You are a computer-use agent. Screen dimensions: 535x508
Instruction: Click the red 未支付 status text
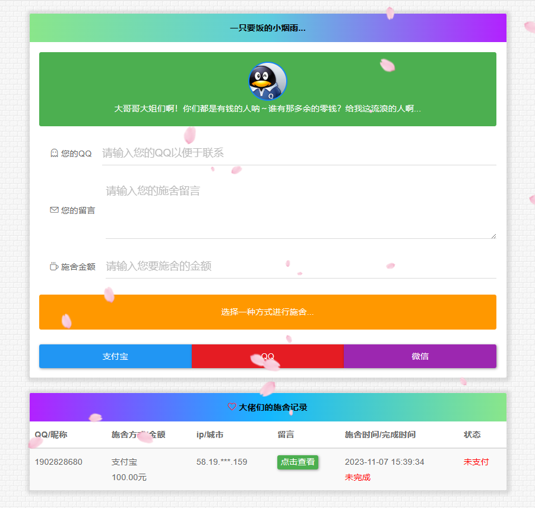pos(476,462)
